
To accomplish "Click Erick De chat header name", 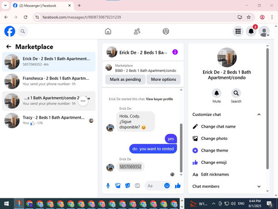I will coord(143,52).
